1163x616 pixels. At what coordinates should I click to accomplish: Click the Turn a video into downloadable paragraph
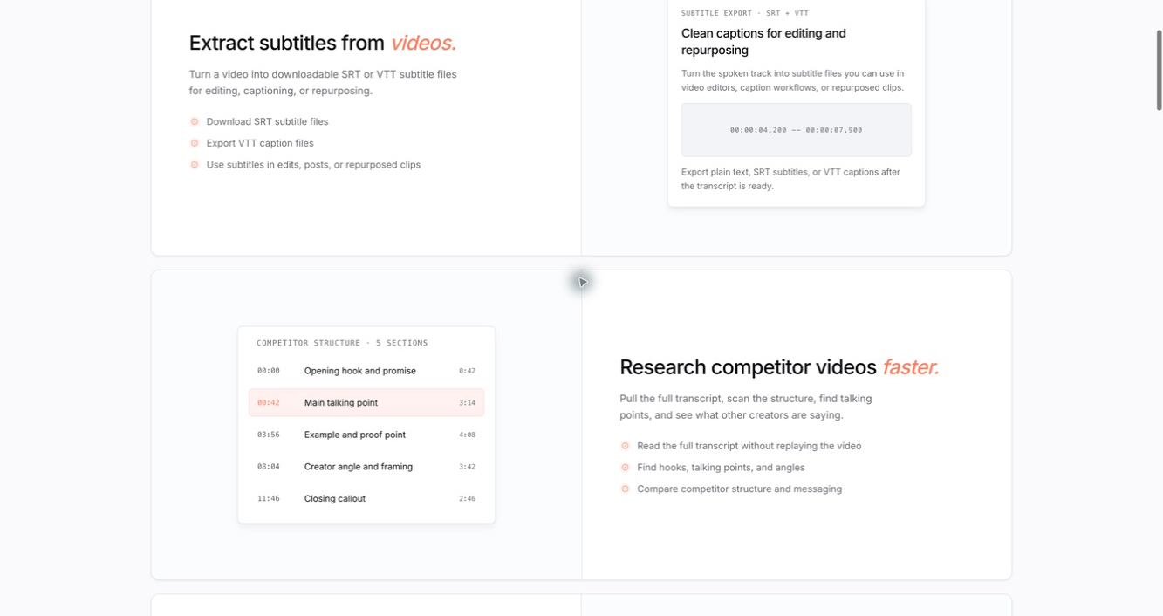[323, 82]
